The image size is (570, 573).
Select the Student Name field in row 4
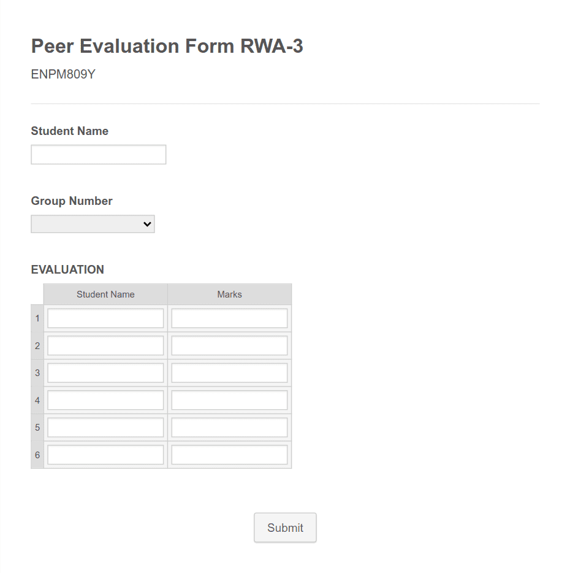point(105,400)
